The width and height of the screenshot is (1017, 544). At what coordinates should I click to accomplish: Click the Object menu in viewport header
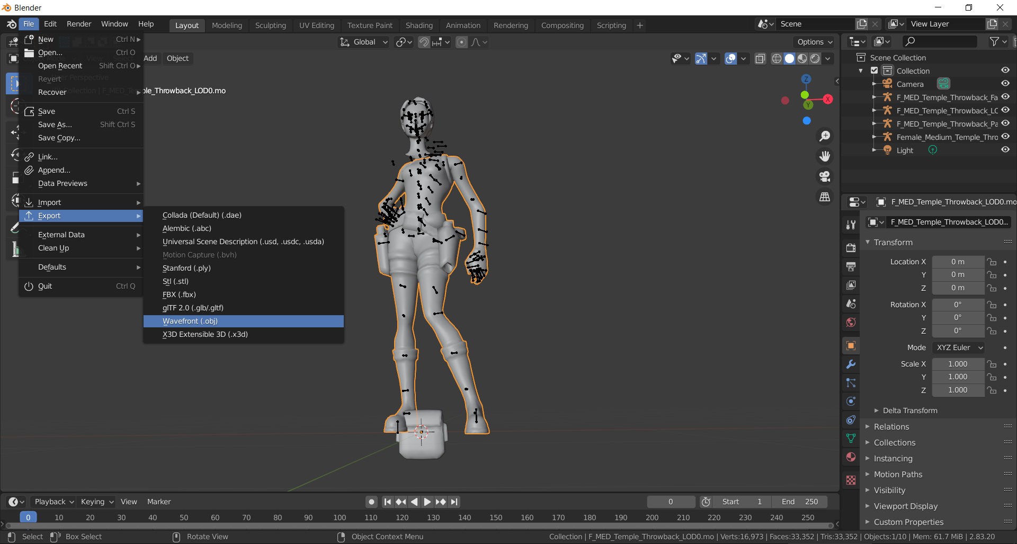tap(177, 58)
